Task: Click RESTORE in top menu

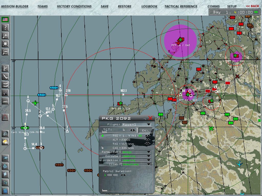Action: click(125, 6)
